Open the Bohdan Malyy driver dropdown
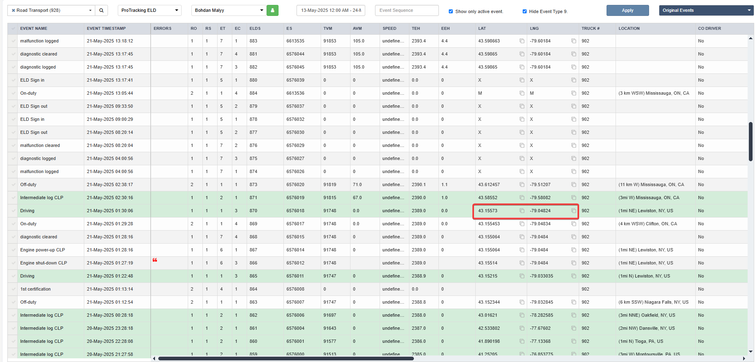The width and height of the screenshot is (755, 362). [x=229, y=10]
